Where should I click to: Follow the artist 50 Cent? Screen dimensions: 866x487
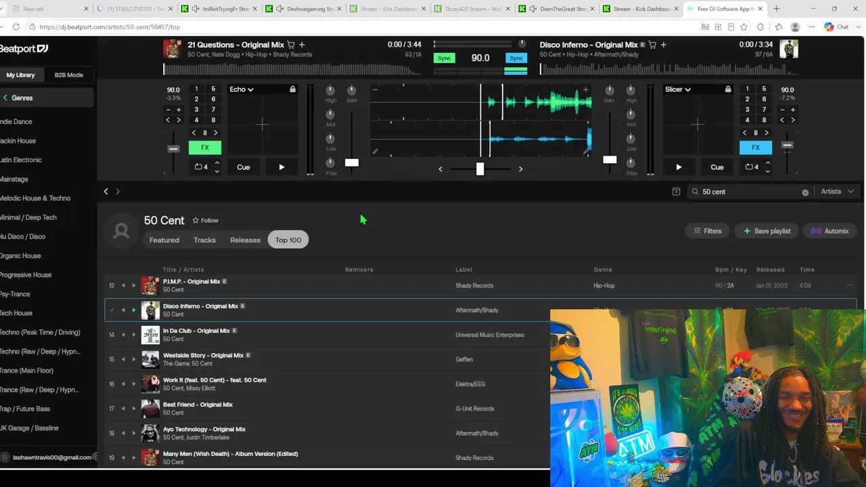pos(205,221)
